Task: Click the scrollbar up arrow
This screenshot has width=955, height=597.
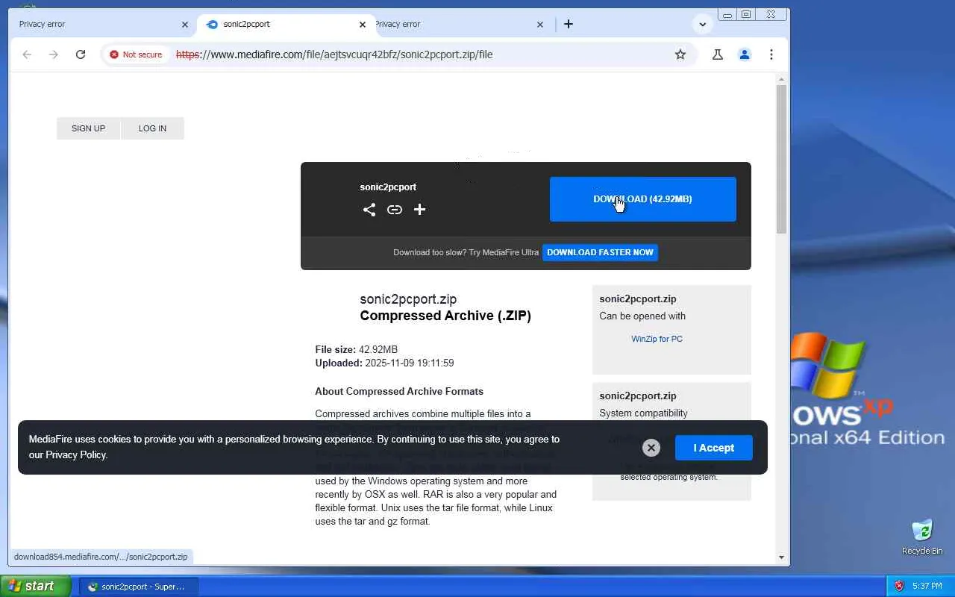Action: [781, 78]
